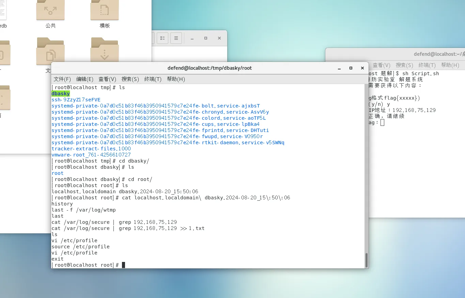Click the front terminal title bar
The width and height of the screenshot is (465, 298).
(x=210, y=68)
